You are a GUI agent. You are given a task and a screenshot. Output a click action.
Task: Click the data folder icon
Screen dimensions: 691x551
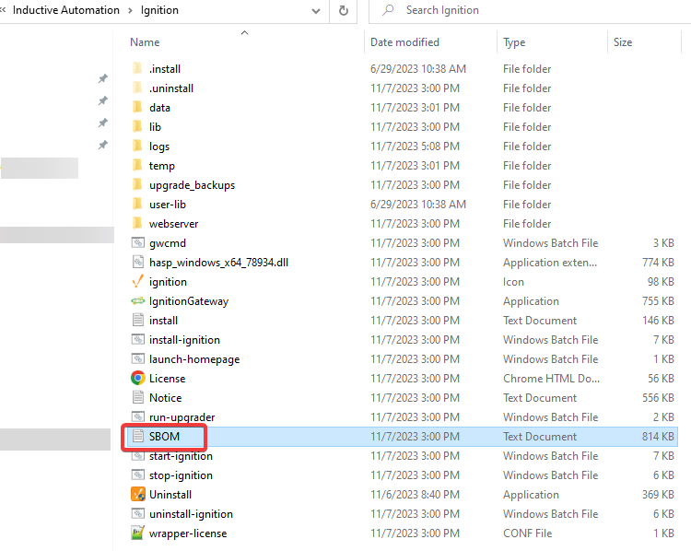(137, 107)
